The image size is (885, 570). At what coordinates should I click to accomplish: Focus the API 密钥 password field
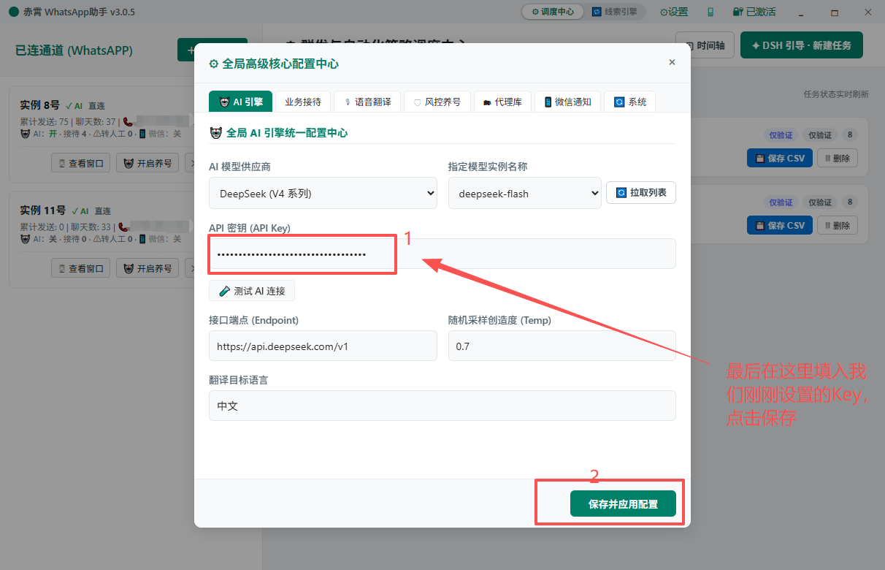(x=442, y=254)
